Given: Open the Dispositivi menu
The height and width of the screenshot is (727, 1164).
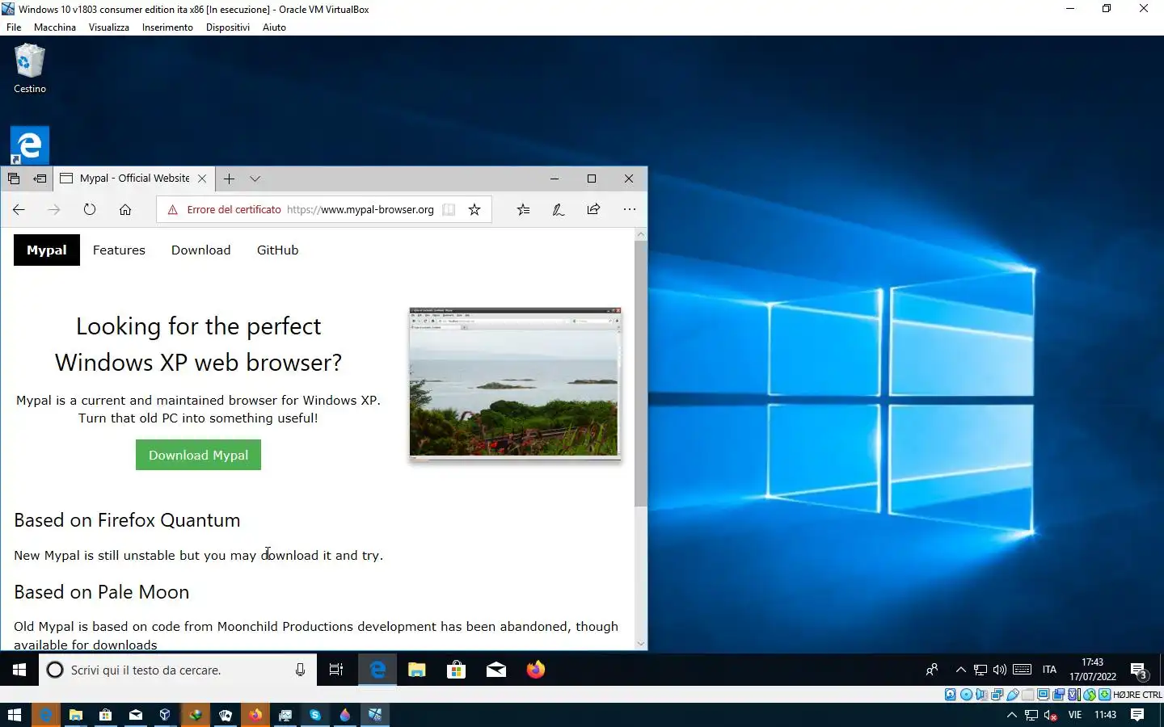Looking at the screenshot, I should (x=228, y=27).
